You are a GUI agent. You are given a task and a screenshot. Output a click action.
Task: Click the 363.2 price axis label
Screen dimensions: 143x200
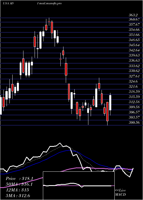point(133,15)
